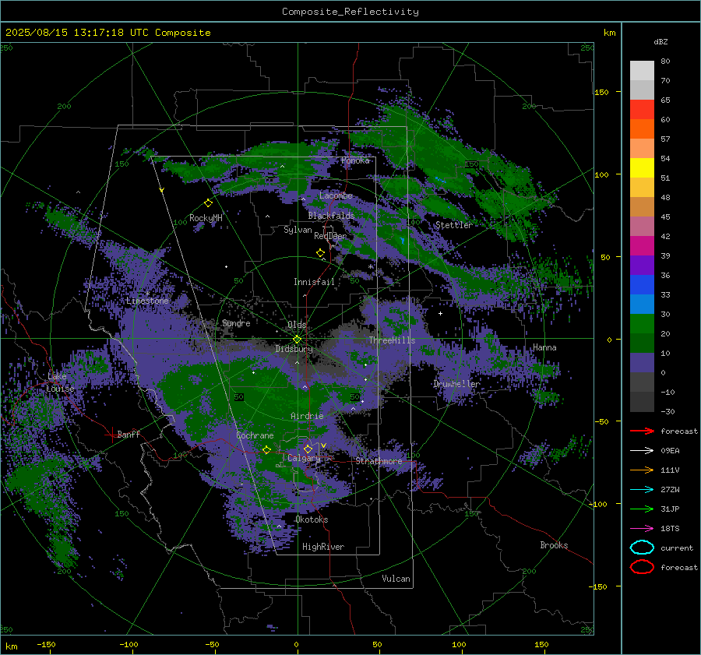This screenshot has width=701, height=655.
Task: Click the cyan current ellipse in the legend
Action: click(x=642, y=548)
